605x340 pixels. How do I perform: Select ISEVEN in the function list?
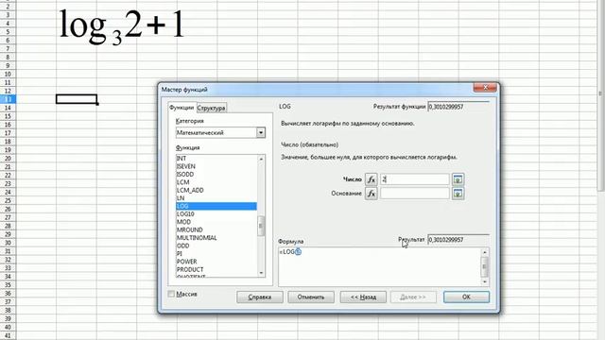[x=216, y=166]
